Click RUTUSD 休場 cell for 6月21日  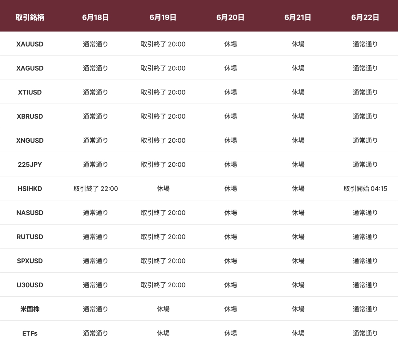pos(298,237)
